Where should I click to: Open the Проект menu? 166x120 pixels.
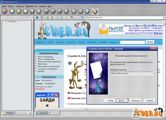tap(11, 6)
